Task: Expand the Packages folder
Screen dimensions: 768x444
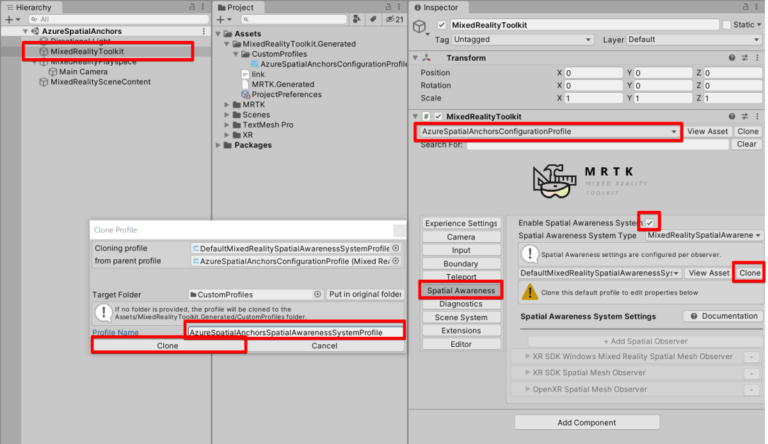Action: (220, 145)
